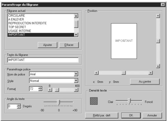
Task: Select the TOP SECRET watermark
Action: click(41, 27)
